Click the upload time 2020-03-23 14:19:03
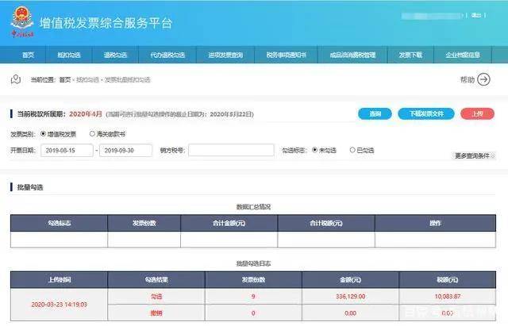This screenshot has width=508, height=326. 59,305
